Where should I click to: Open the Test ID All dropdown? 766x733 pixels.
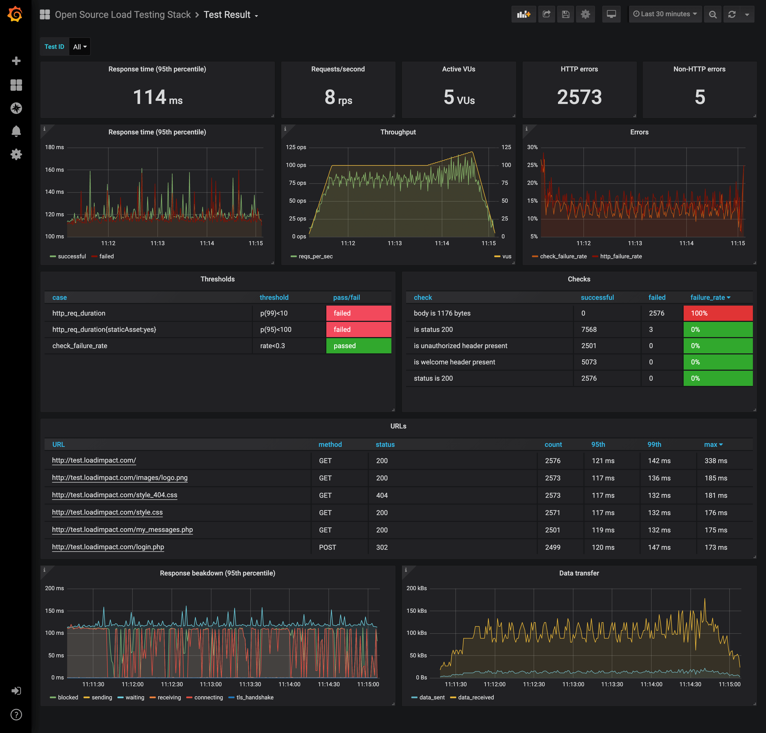(x=80, y=47)
